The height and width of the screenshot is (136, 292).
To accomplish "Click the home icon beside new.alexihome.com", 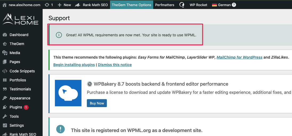I will click(x=5, y=5).
